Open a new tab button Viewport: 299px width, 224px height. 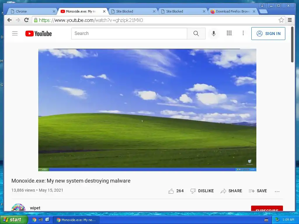[x=264, y=12]
